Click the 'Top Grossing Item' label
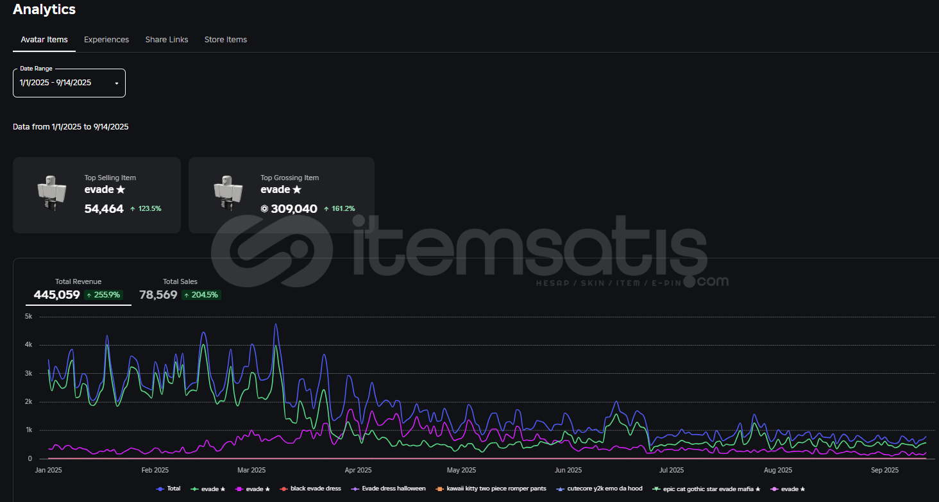 click(290, 178)
